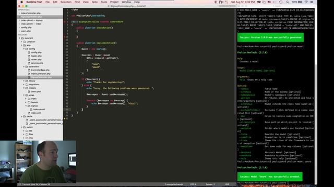
Task: Click 'Model Users was successfully created' message
Action: pos(270,177)
